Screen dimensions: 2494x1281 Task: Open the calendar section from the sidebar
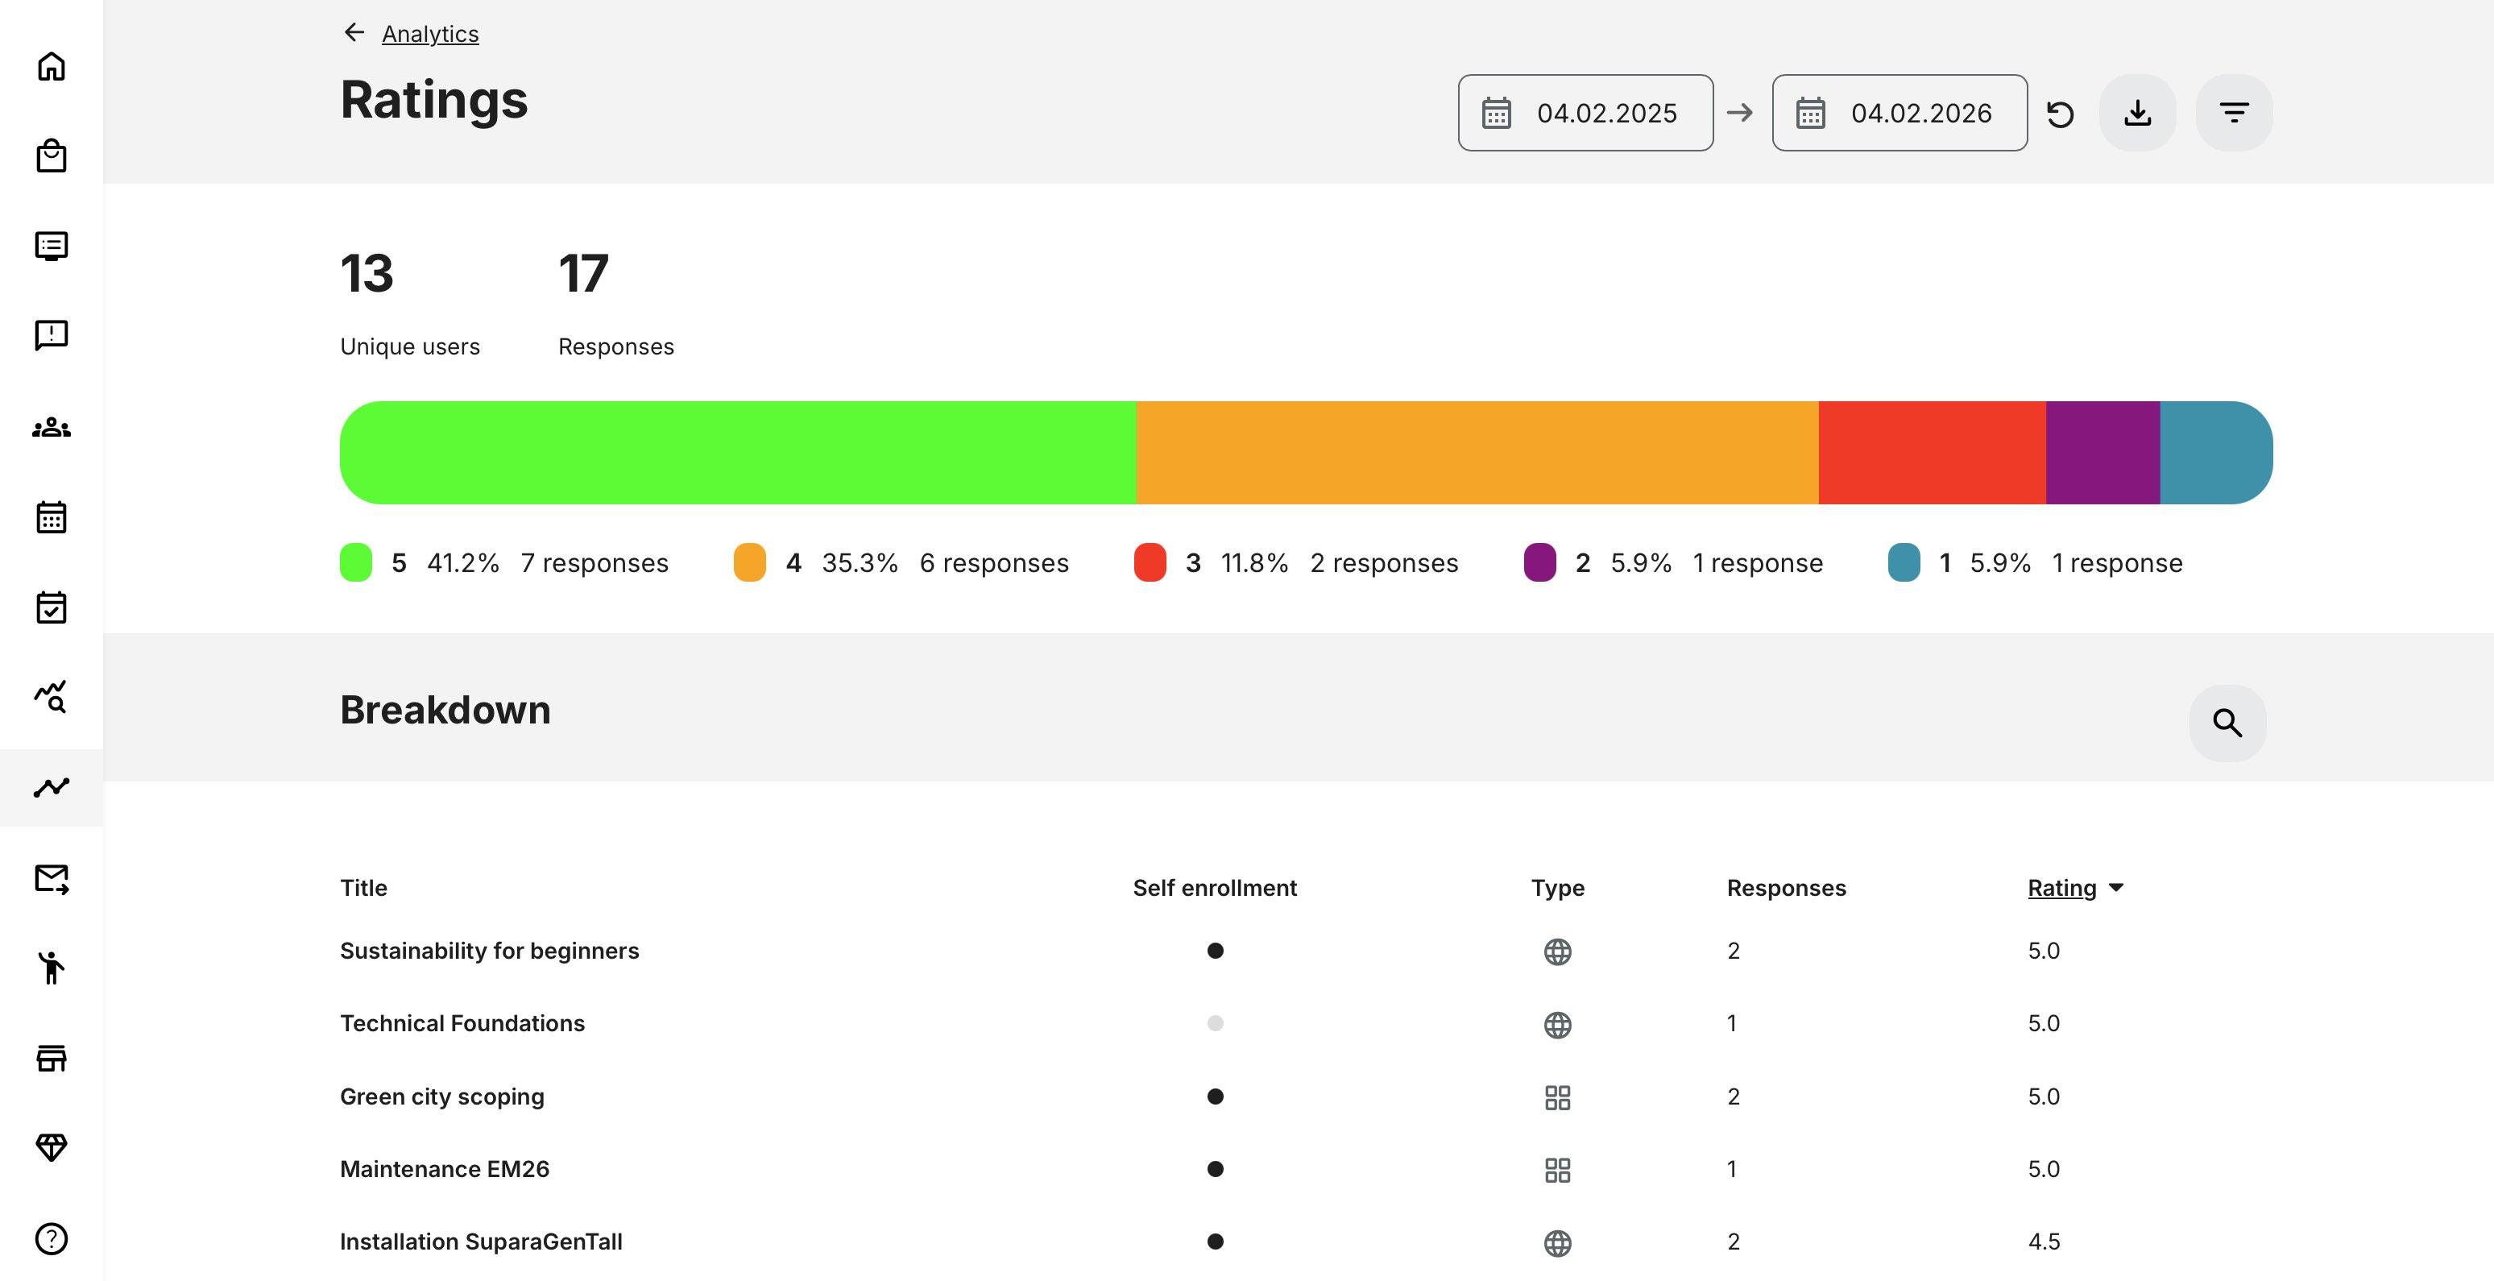point(52,516)
